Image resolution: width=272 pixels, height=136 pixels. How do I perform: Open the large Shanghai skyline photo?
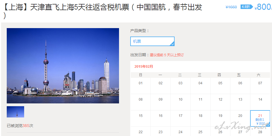click(63, 66)
